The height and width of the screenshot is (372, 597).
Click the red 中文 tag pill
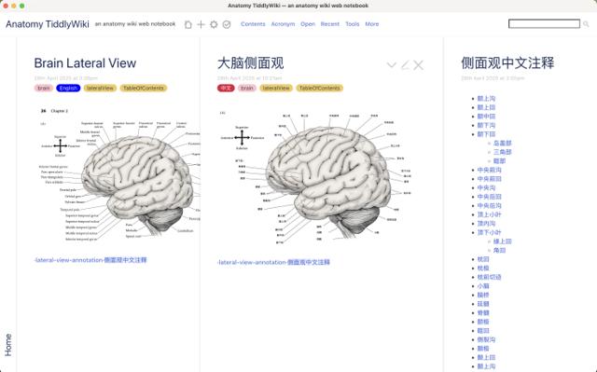click(226, 89)
